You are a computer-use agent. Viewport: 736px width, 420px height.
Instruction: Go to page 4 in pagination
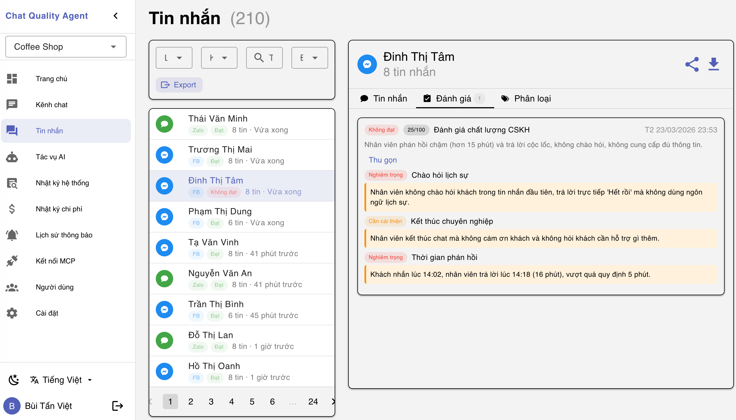click(x=232, y=401)
